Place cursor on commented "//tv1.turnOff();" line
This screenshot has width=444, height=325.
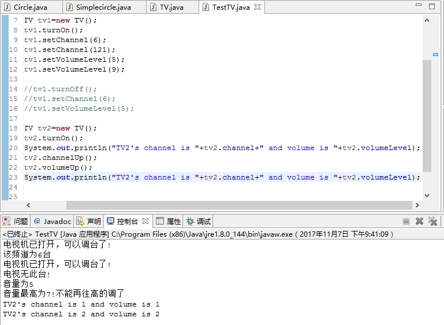coord(61,89)
